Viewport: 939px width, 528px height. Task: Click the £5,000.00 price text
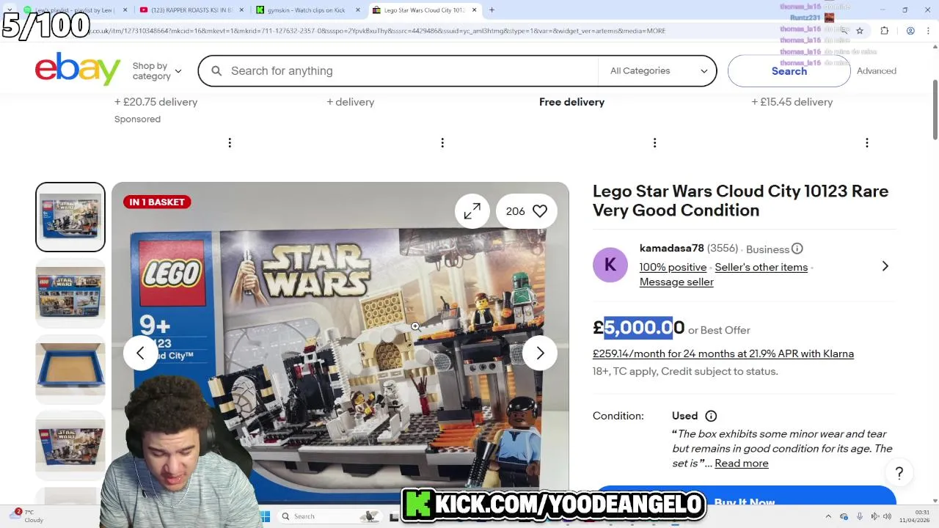click(638, 328)
